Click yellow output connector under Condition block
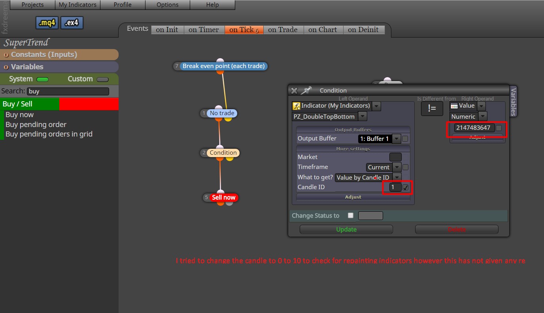Viewport: 544px width, 313px height. click(x=230, y=158)
